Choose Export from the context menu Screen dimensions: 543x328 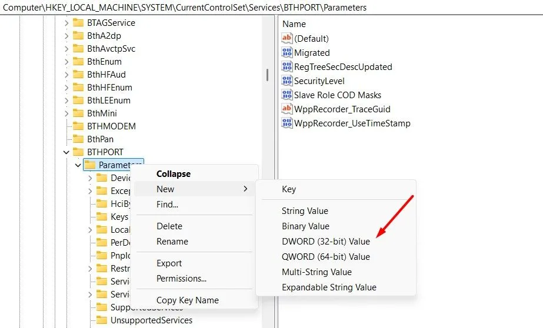[x=169, y=263]
